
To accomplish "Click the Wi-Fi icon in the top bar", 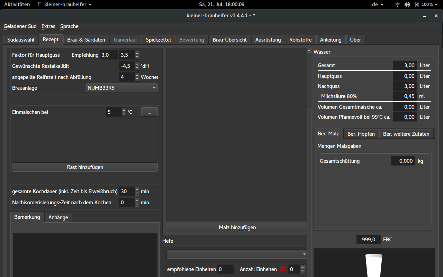I will click(x=398, y=5).
